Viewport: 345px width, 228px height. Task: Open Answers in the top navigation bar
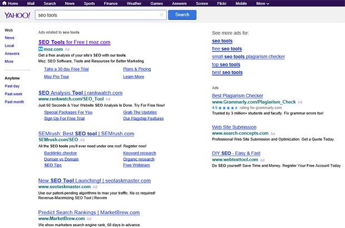pyautogui.click(x=179, y=3)
